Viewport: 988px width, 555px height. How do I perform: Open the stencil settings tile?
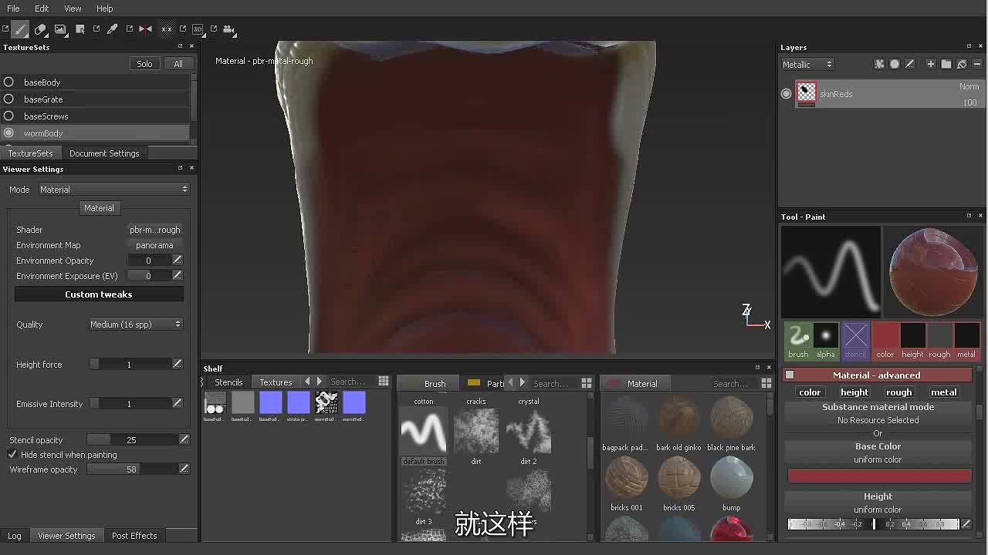click(855, 341)
